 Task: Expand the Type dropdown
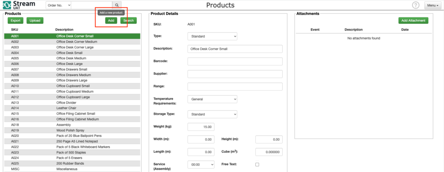point(212,36)
